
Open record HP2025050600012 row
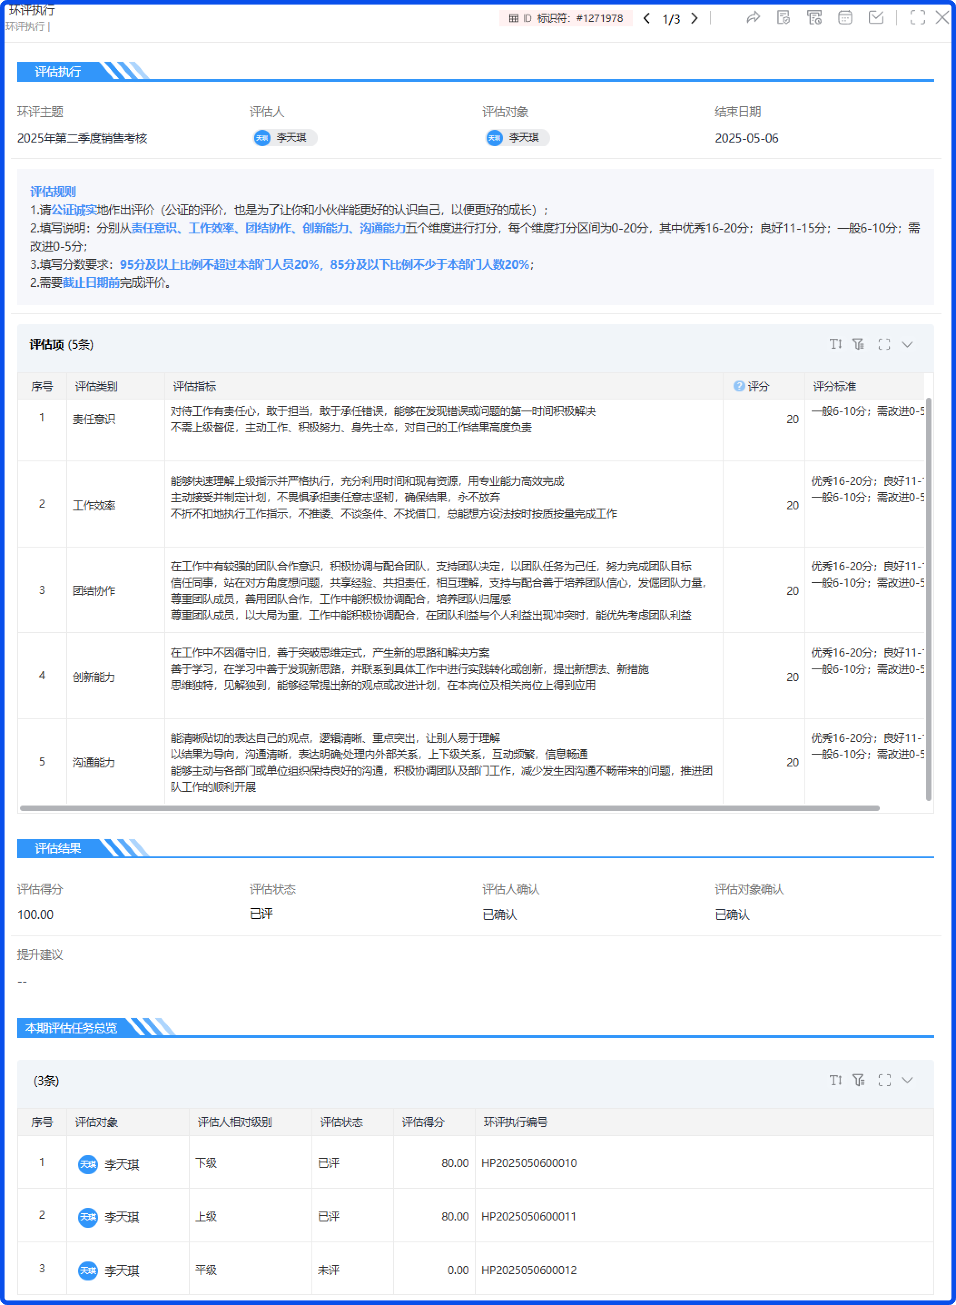click(x=528, y=1270)
